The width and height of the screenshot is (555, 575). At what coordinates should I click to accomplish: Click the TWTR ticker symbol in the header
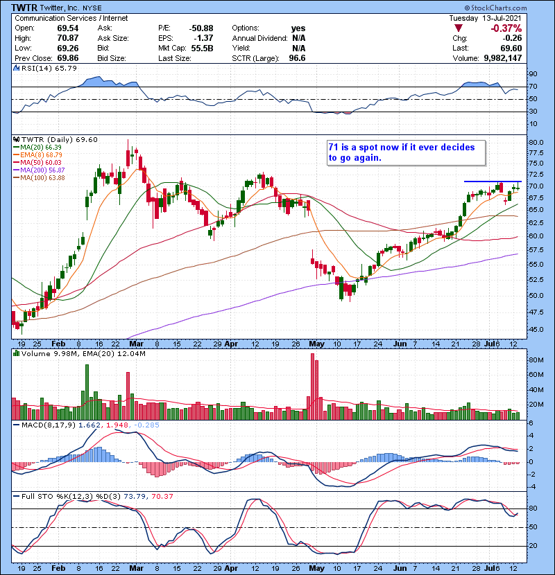click(x=24, y=8)
